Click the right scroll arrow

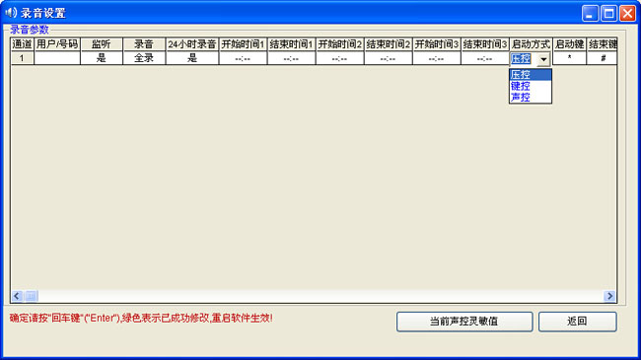609,296
